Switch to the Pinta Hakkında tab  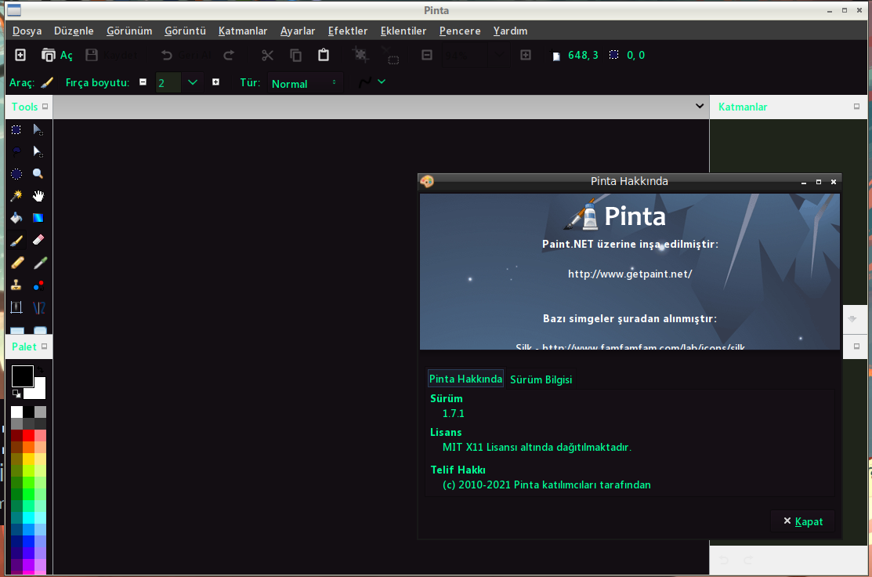pos(465,379)
